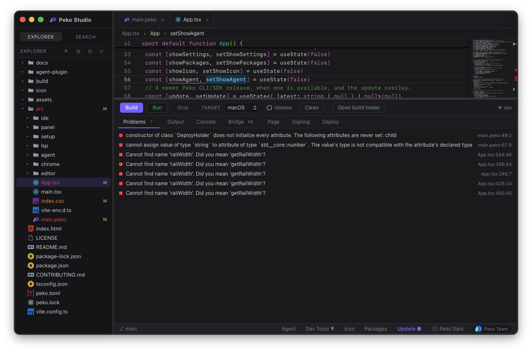Click the grid icon in Explorer header

(78, 51)
